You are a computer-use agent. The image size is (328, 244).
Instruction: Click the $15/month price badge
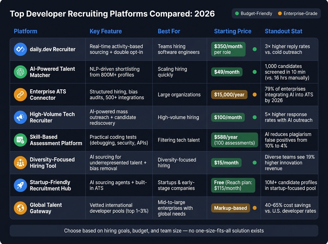point(226,163)
